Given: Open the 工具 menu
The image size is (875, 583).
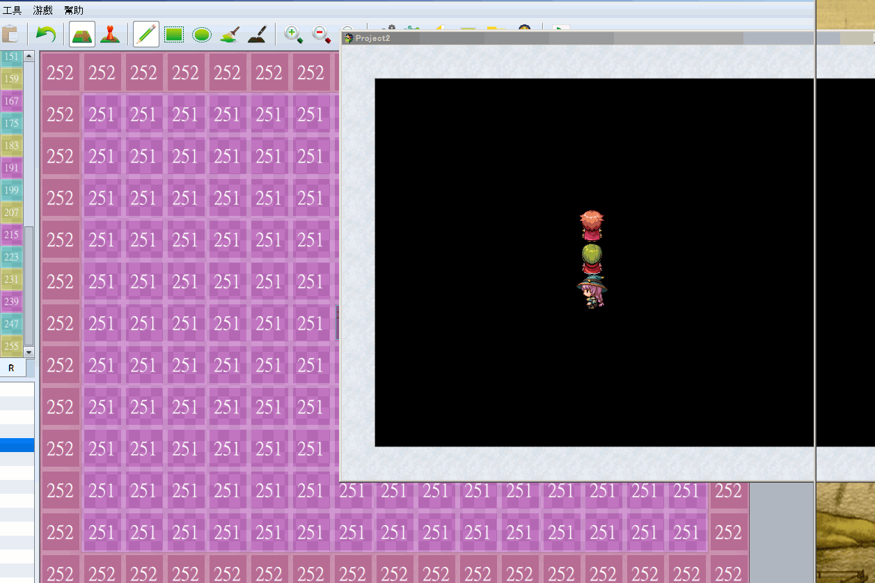Looking at the screenshot, I should point(13,10).
